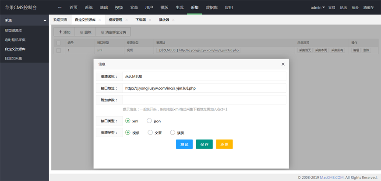This screenshot has height=181, width=381.
Task: Open the 论坛 link
Action: coord(343,7)
